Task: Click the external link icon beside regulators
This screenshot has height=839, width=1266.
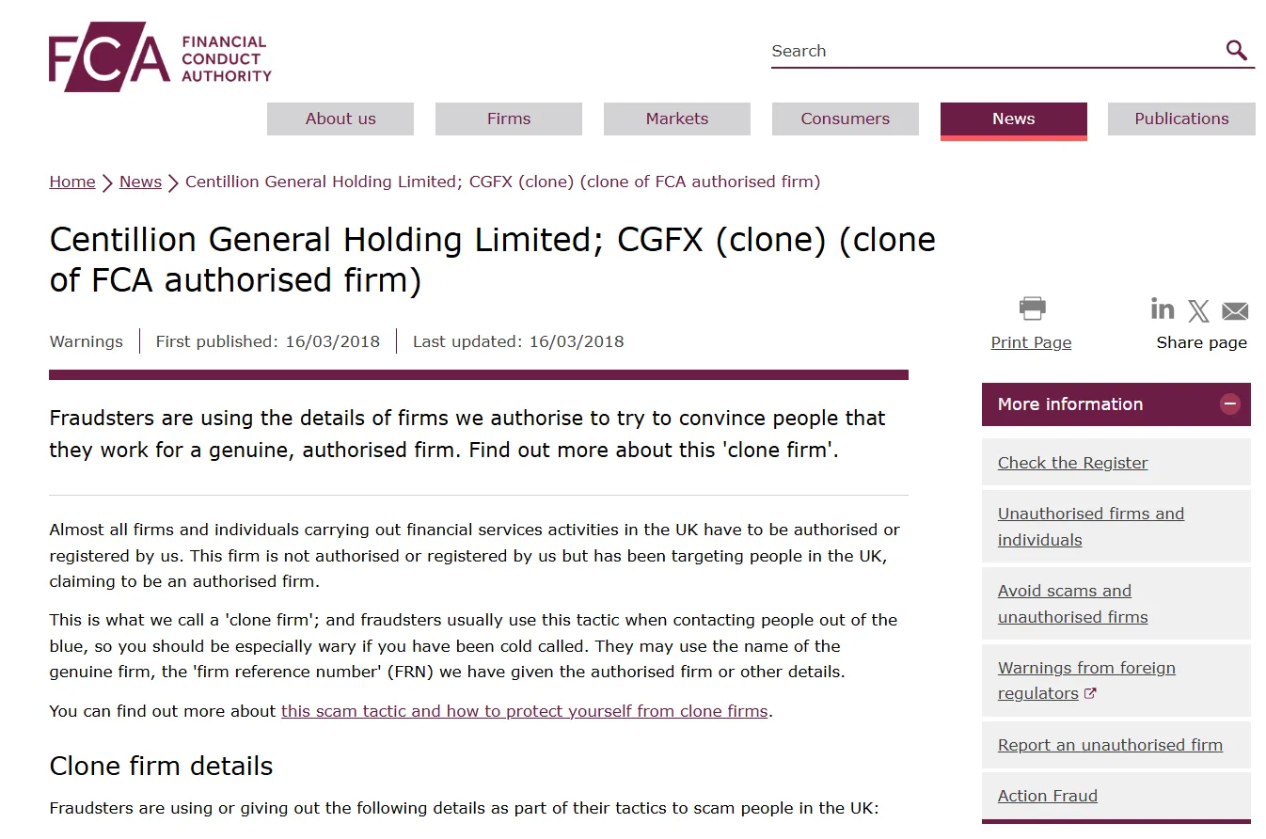Action: pos(1090,693)
